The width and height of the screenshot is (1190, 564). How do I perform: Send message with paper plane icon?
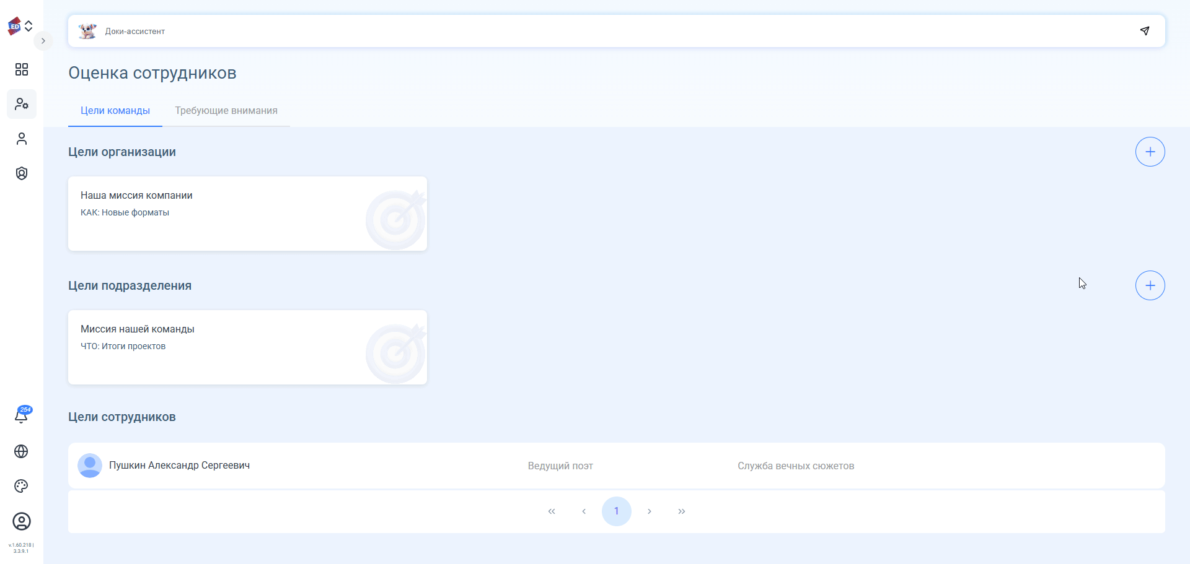coord(1145,31)
